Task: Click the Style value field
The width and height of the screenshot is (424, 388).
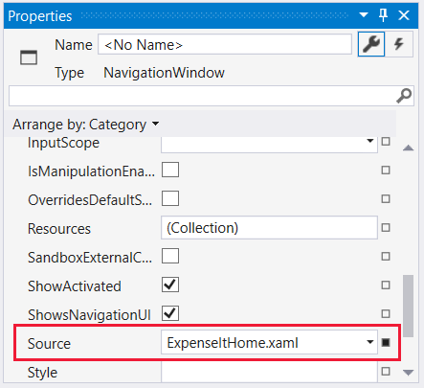Action: 269,372
